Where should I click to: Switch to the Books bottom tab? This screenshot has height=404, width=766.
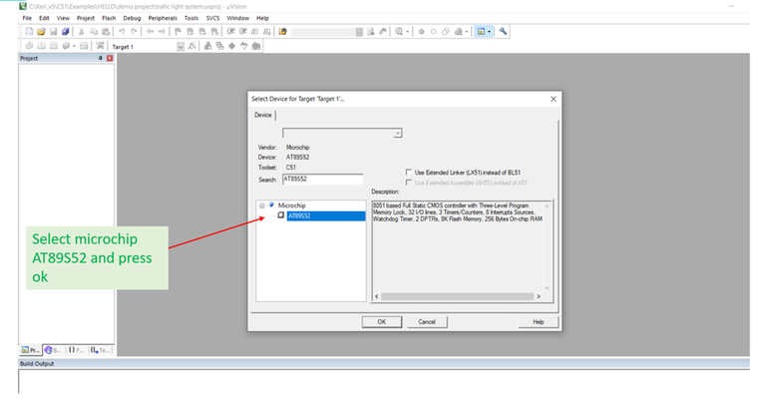click(x=53, y=350)
